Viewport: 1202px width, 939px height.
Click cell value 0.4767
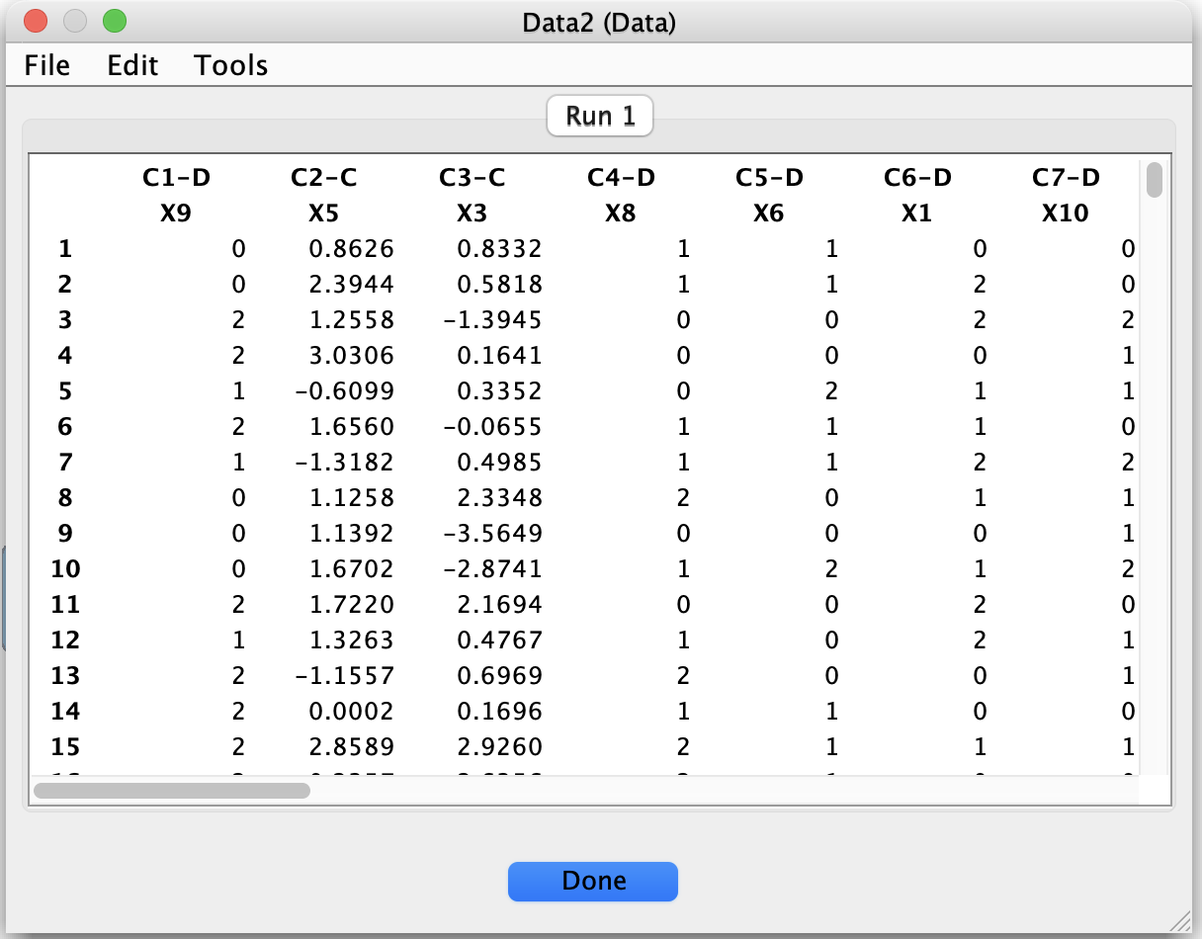pos(499,640)
